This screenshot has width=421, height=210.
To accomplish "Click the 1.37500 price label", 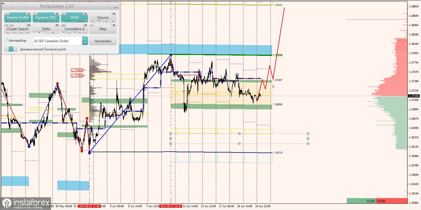I will pos(77,76).
